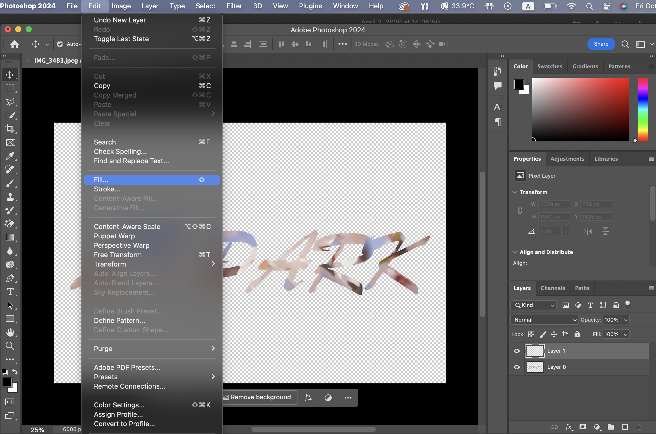Select the Clone Stamp tool
The height and width of the screenshot is (434, 656).
tap(10, 197)
